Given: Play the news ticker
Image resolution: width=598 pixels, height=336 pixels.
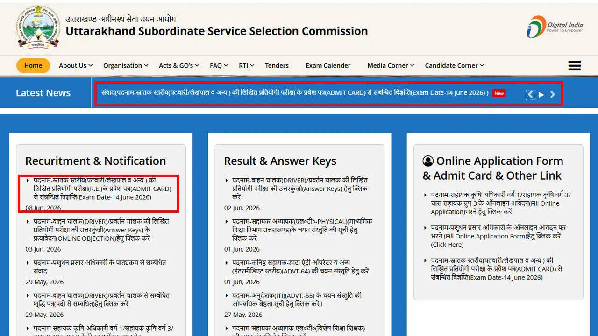Looking at the screenshot, I should (x=541, y=94).
